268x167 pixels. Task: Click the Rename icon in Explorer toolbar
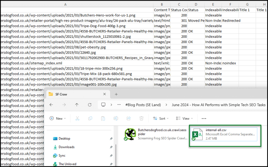point(116,118)
